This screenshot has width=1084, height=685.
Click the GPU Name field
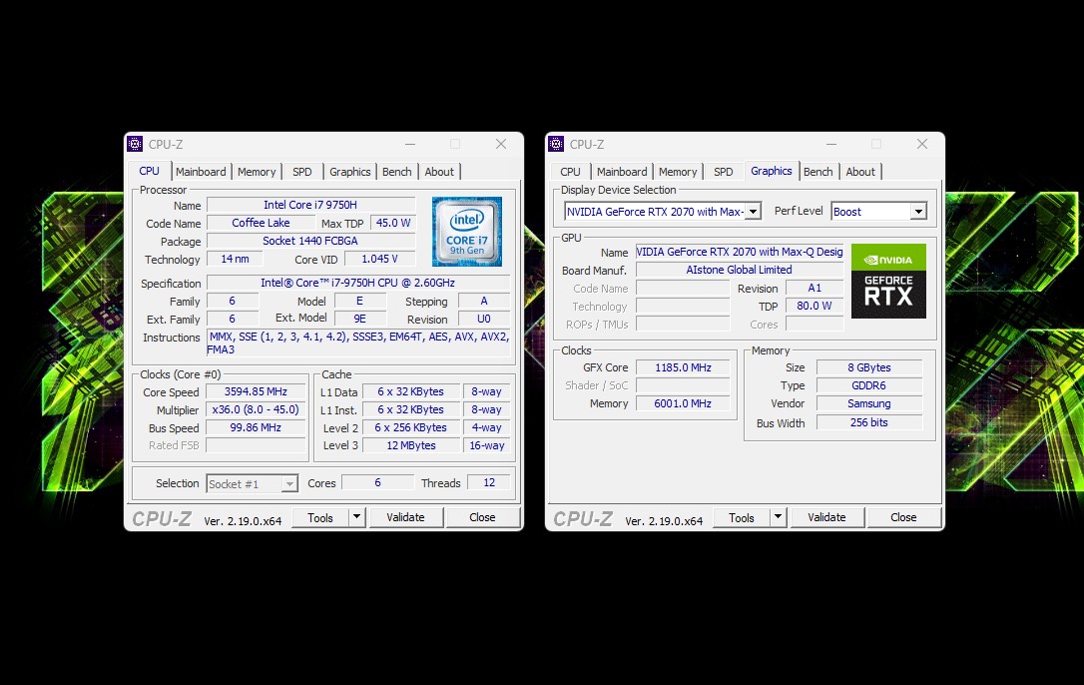click(x=739, y=252)
